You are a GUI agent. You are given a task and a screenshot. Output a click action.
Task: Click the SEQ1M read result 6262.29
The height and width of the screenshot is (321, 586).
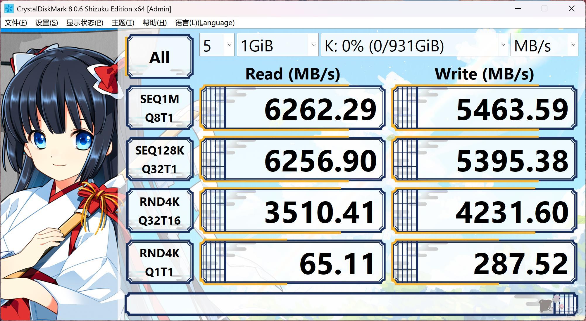pyautogui.click(x=293, y=108)
